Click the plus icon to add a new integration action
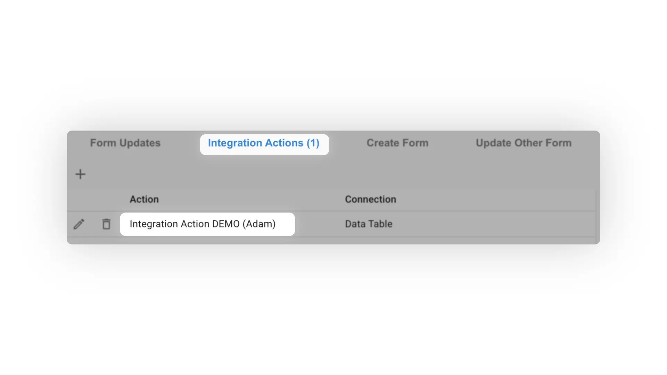 (80, 174)
